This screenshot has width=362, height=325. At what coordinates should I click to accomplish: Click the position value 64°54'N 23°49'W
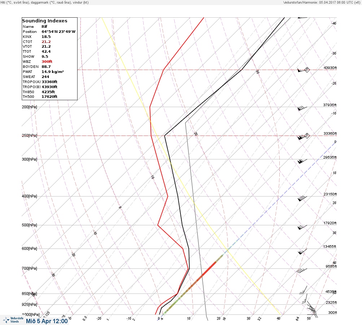[58, 32]
